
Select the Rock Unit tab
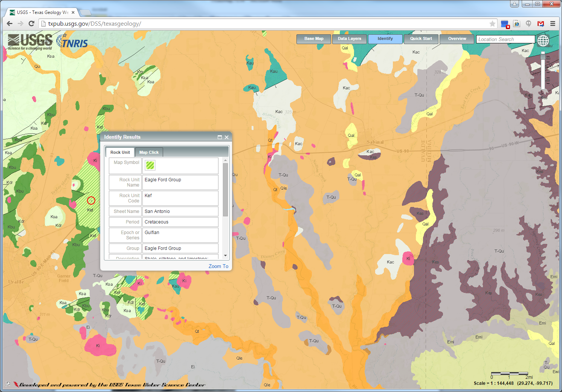[x=120, y=152]
